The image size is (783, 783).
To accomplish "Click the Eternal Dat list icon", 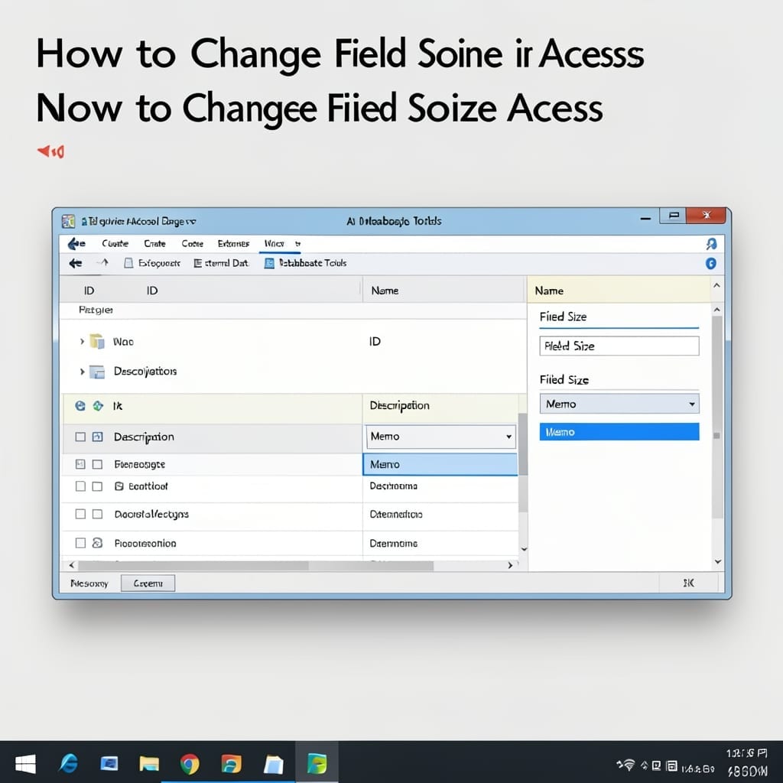I will (198, 263).
